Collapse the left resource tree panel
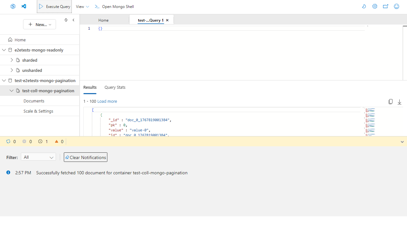The image size is (407, 229). [73, 20]
